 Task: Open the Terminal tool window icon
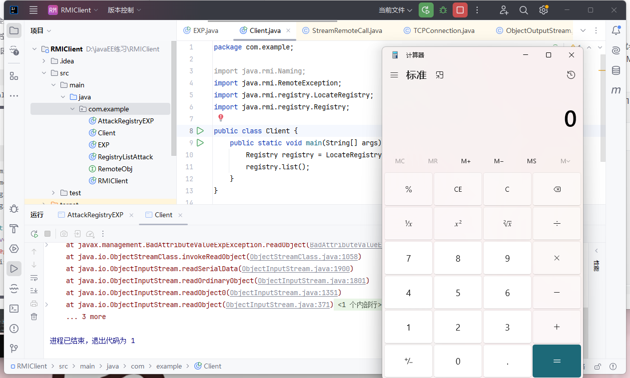[14, 308]
